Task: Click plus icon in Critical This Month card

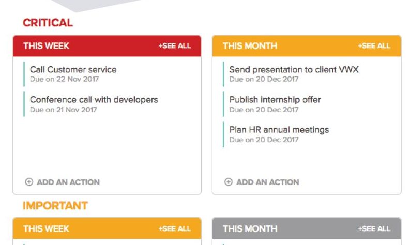Action: [229, 182]
